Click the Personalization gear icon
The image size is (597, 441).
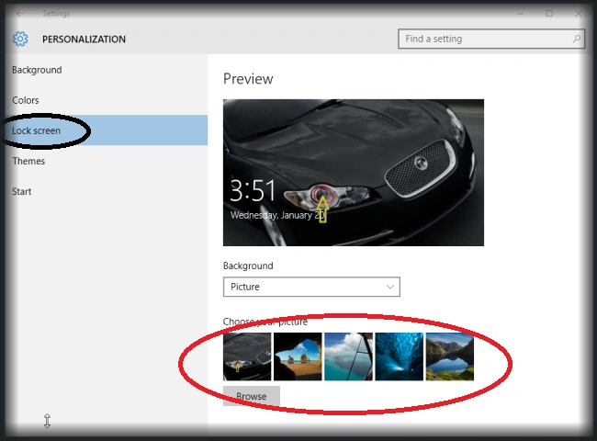tap(20, 39)
